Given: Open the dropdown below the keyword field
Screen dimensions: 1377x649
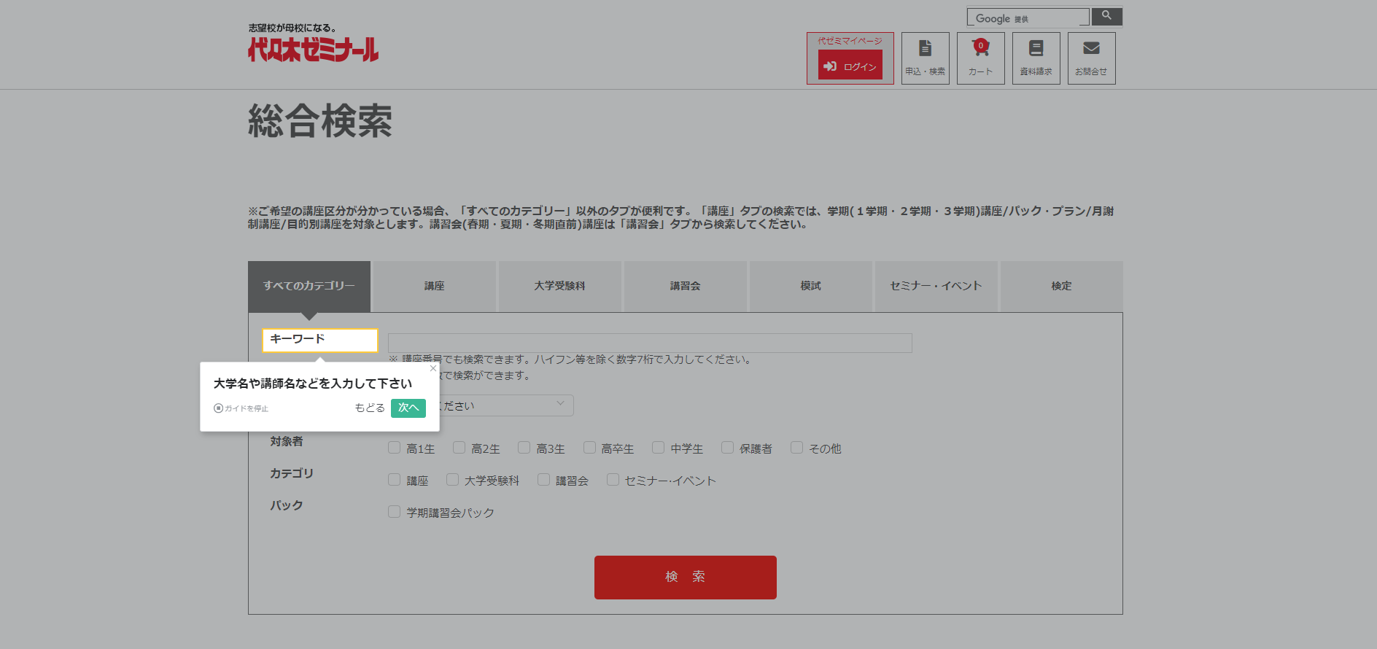Looking at the screenshot, I should tap(506, 405).
